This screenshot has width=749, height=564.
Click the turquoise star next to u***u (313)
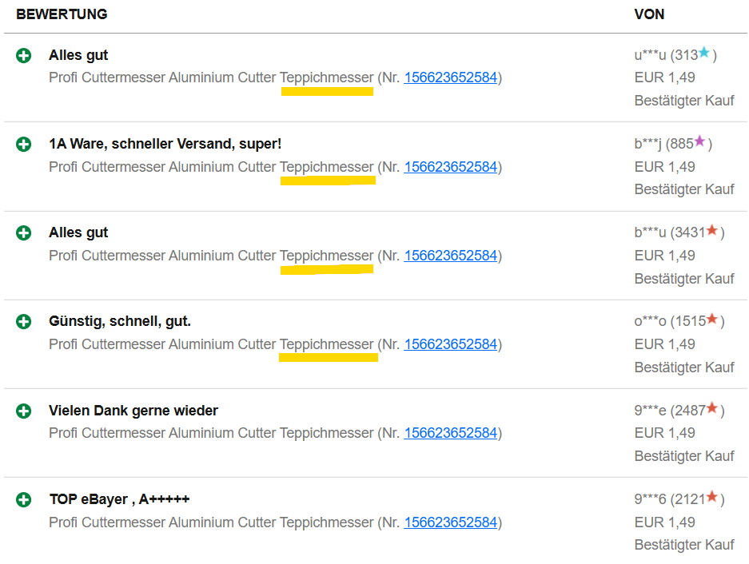click(704, 54)
